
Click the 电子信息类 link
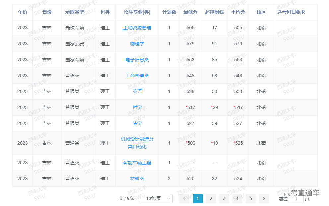point(137,60)
